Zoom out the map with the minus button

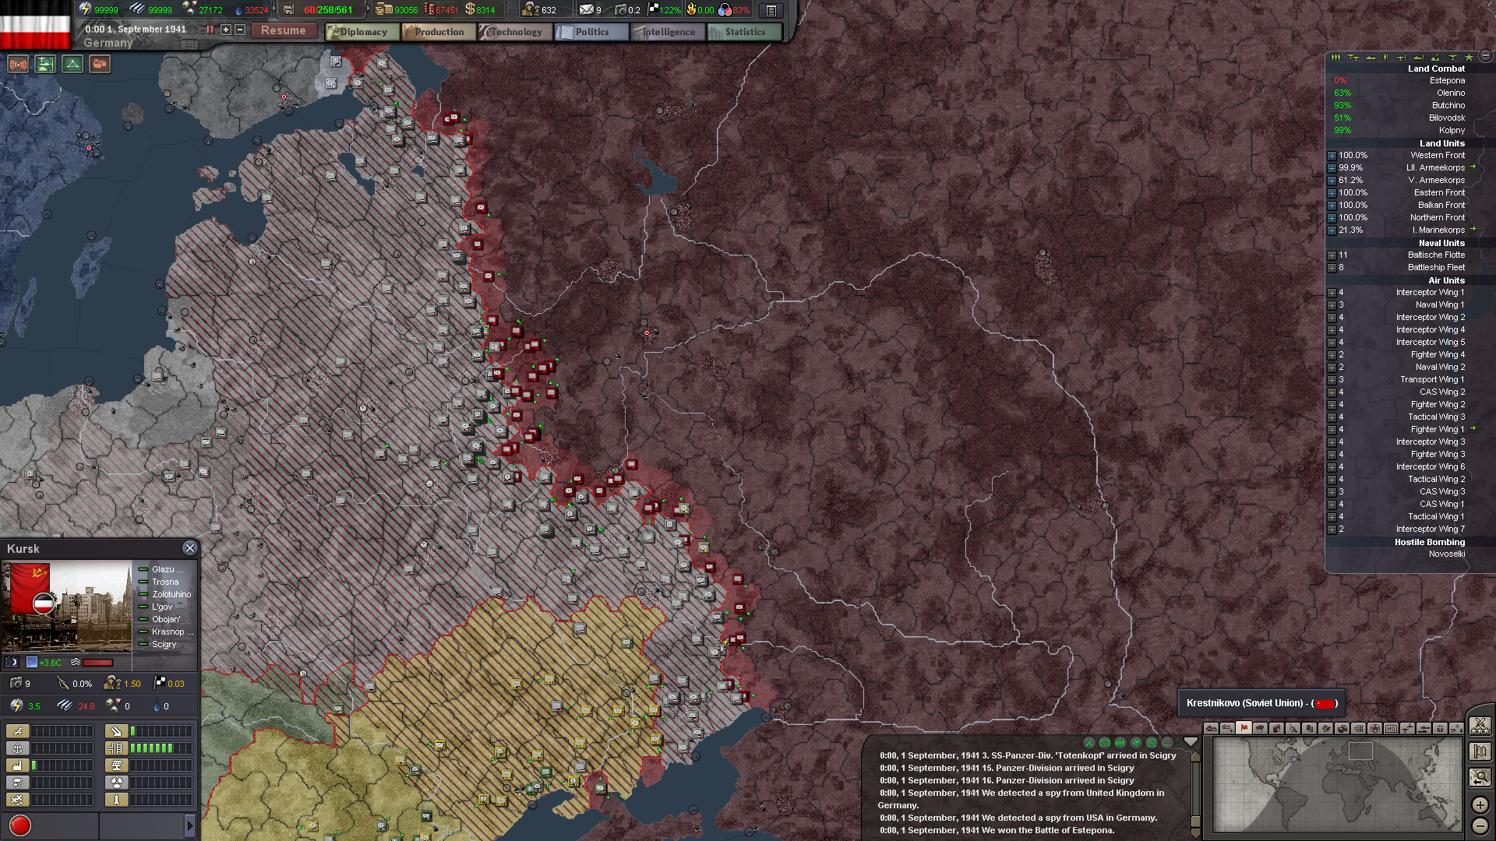[x=1480, y=825]
